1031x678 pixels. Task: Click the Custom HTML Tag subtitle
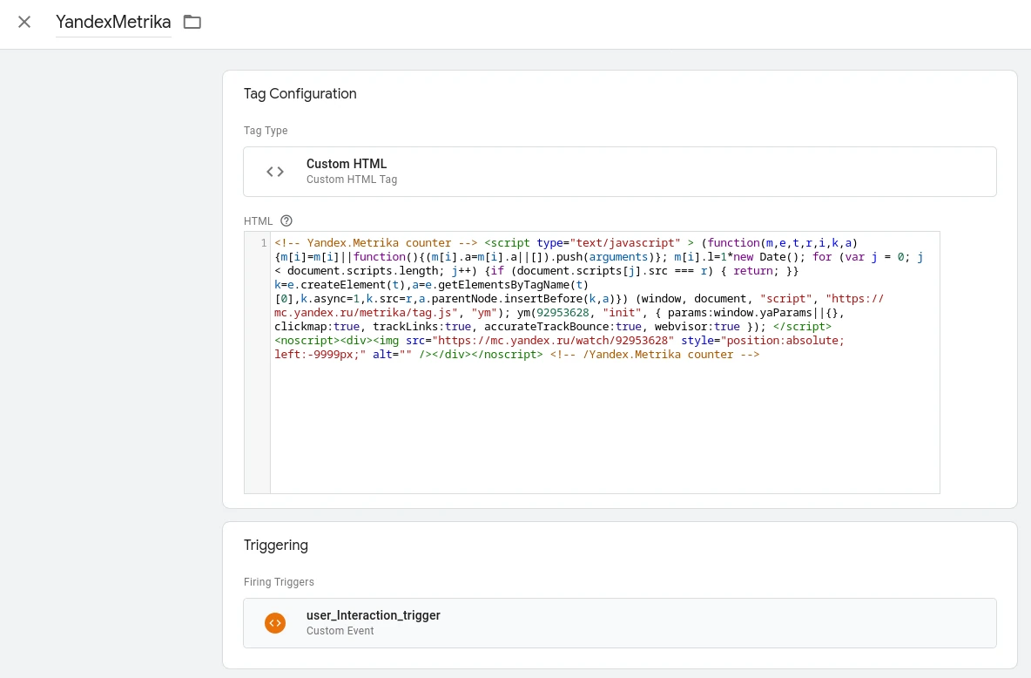point(351,180)
